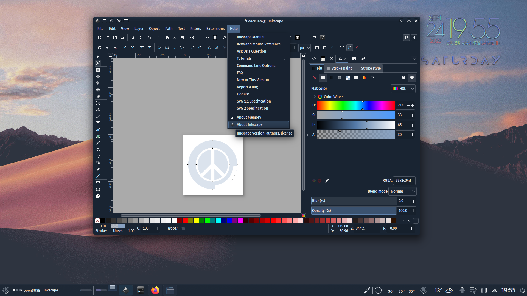Select the Mesh gradient tool
This screenshot has width=527, height=296.
(x=98, y=136)
